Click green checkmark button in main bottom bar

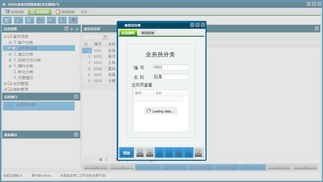(279, 167)
